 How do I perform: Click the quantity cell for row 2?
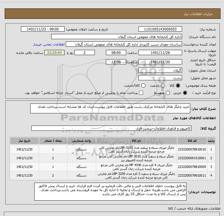tap(53, 158)
